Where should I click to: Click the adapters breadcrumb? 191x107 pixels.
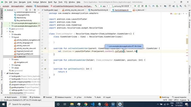[x=29, y=6]
